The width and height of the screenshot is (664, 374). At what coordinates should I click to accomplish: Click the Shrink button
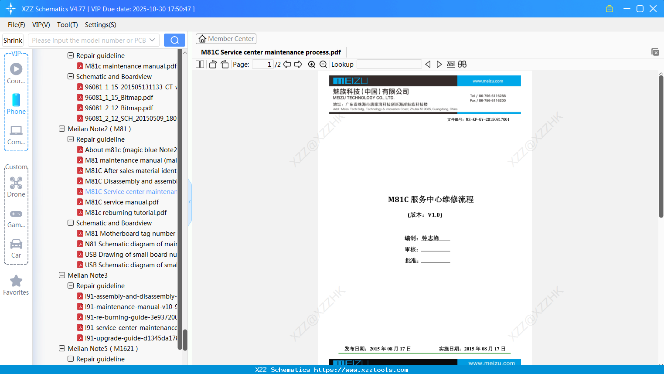pos(12,40)
